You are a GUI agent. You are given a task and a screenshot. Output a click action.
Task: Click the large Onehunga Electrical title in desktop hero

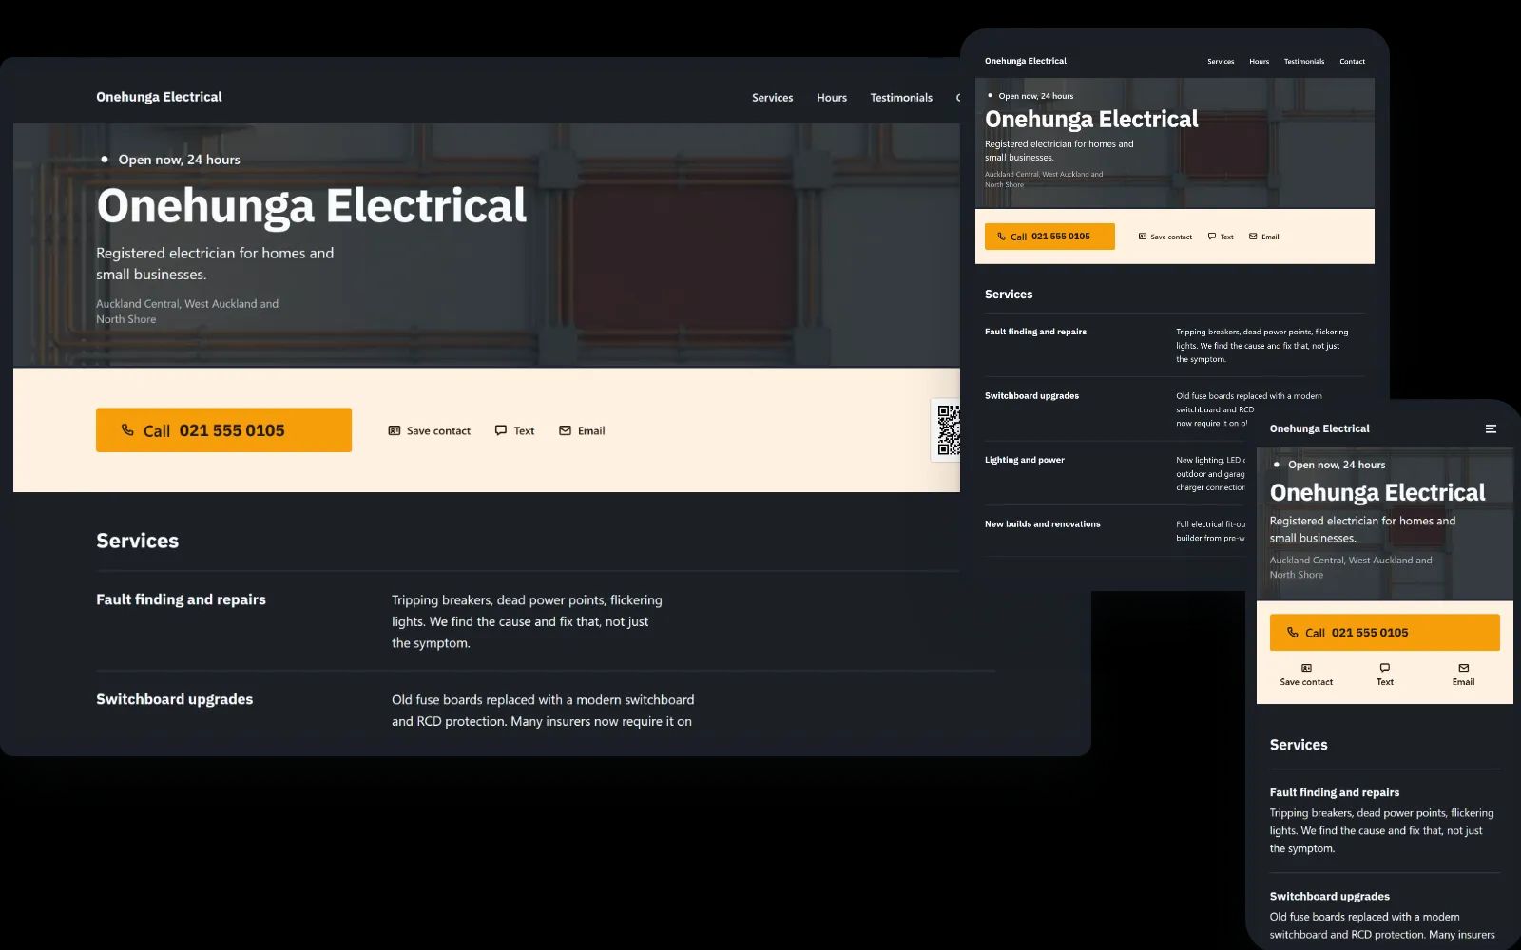click(x=311, y=206)
